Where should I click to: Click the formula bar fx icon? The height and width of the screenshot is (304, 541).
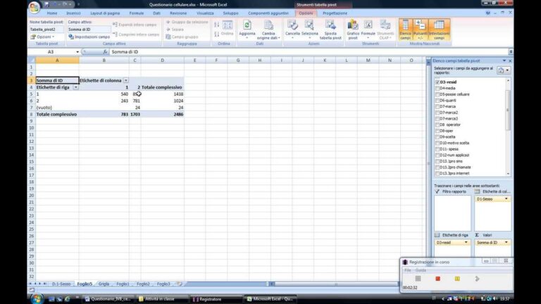(x=105, y=51)
